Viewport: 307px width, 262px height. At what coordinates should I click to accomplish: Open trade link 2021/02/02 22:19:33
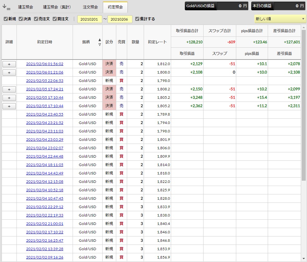[45, 215]
